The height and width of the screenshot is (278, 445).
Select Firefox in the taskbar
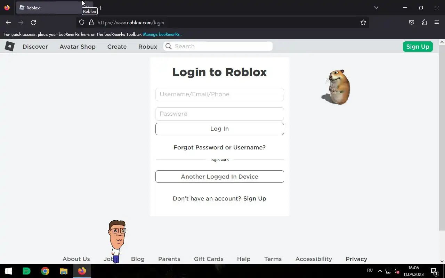coord(82,271)
